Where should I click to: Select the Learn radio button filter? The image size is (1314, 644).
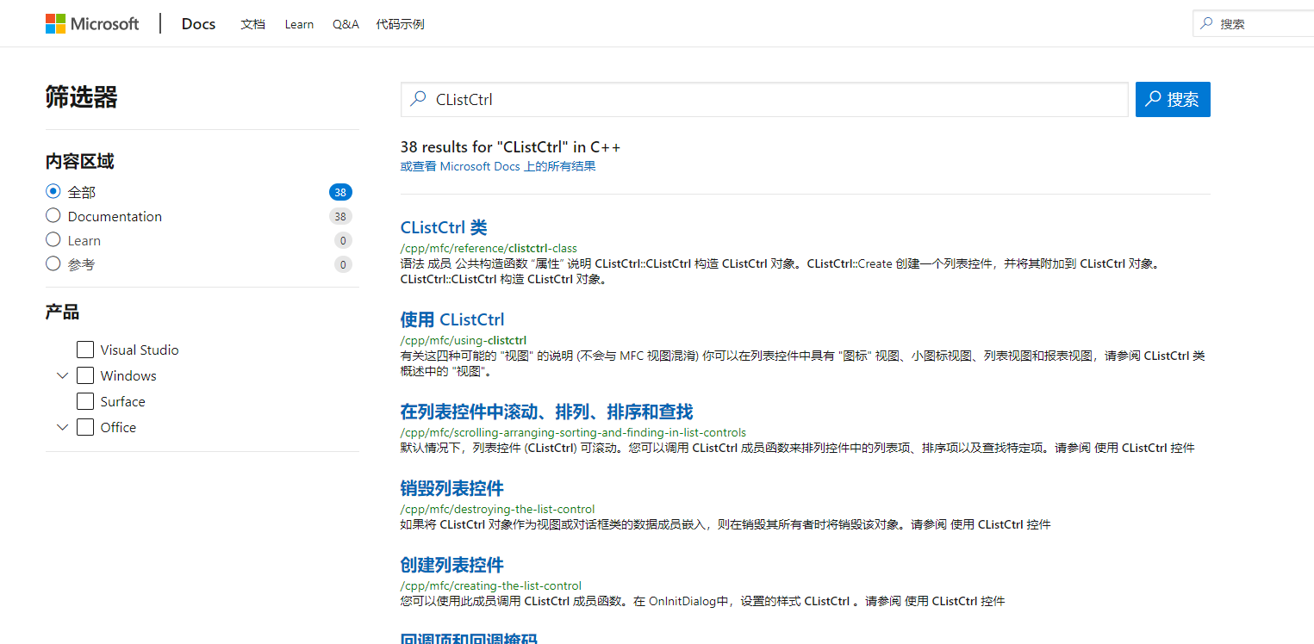pyautogui.click(x=53, y=239)
